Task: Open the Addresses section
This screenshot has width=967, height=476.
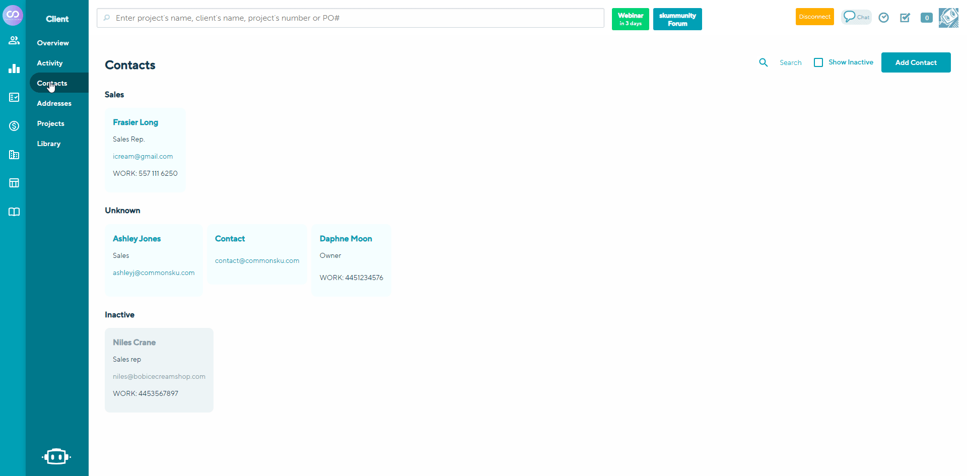Action: 53,103
